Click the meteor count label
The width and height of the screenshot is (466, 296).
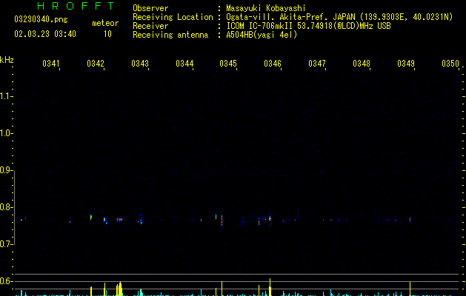(105, 23)
